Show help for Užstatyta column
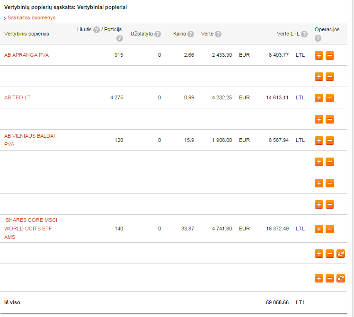 point(158,34)
